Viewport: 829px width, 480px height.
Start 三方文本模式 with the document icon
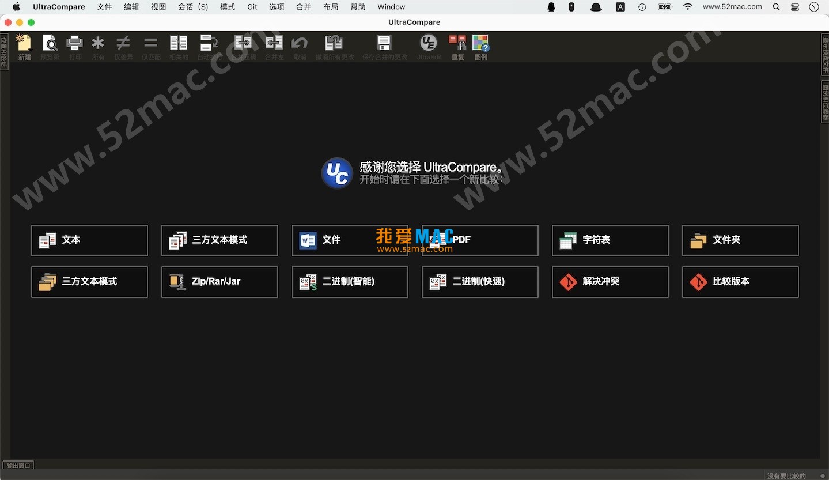[219, 240]
